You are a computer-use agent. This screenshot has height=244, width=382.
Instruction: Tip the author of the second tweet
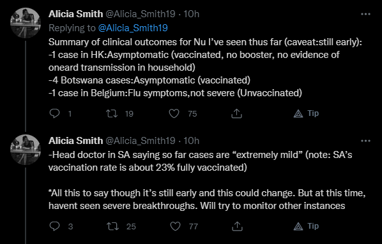coord(306,226)
